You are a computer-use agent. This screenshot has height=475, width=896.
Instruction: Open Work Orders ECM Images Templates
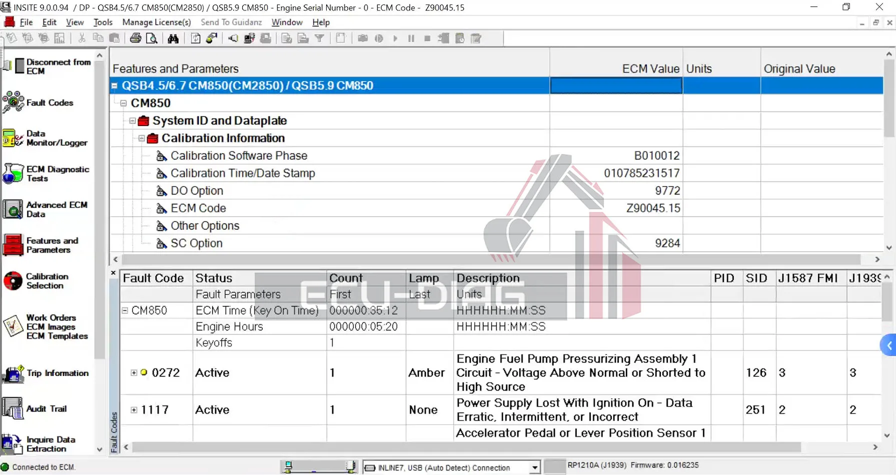(46, 326)
